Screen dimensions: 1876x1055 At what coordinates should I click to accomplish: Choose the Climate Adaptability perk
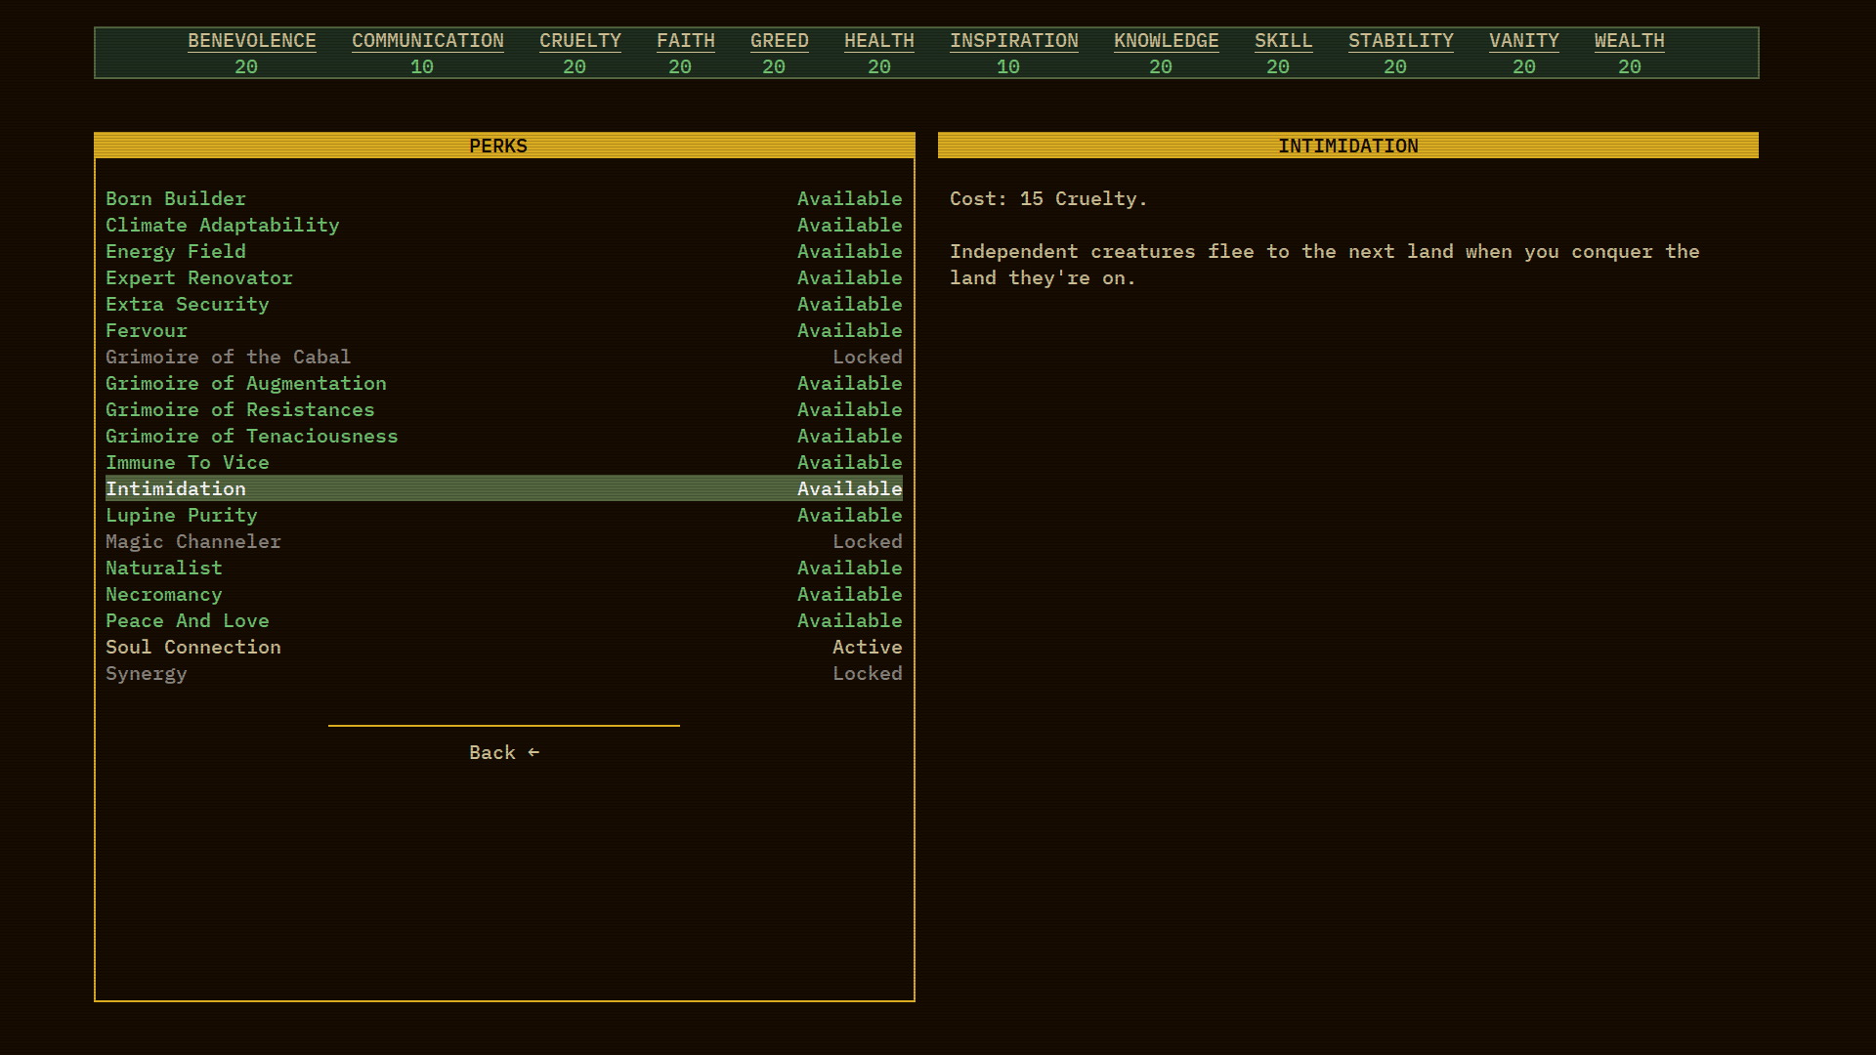tap(223, 225)
